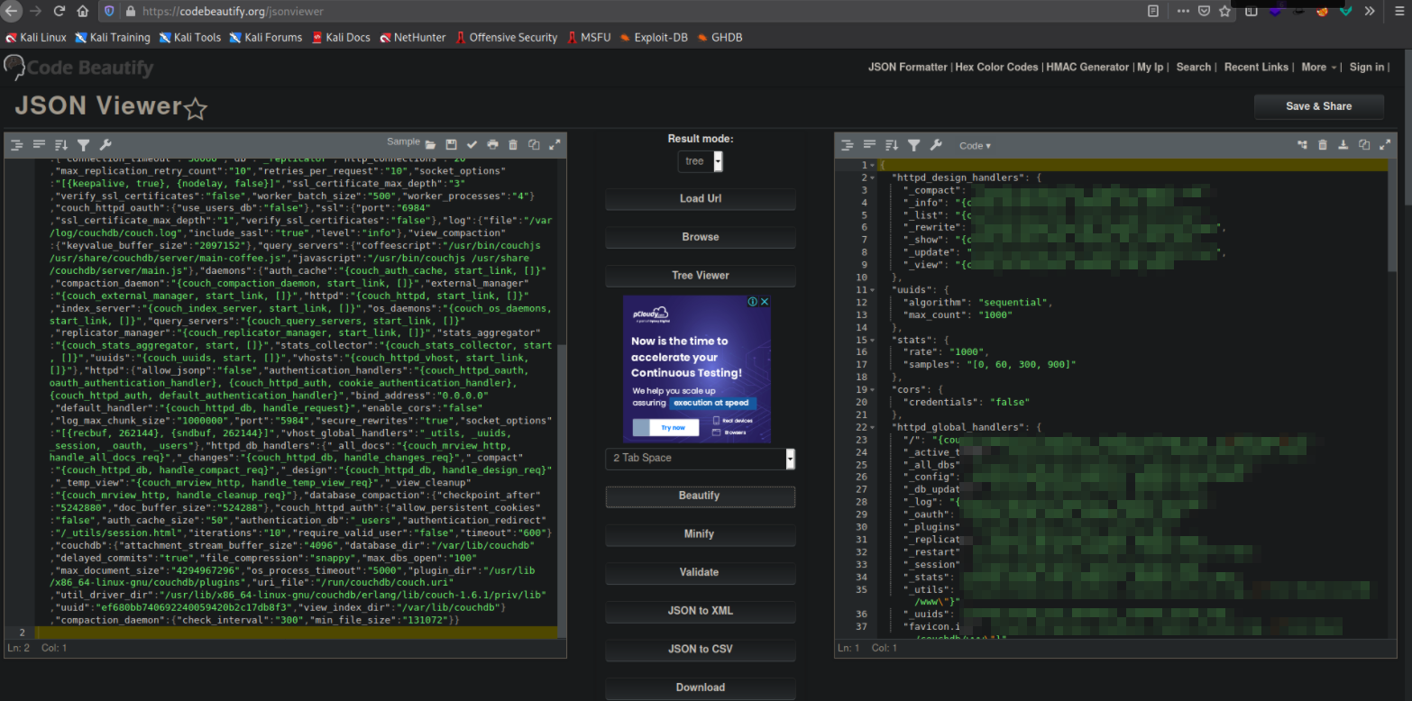
Task: Click the print icon in left editor toolbar
Action: [492, 145]
